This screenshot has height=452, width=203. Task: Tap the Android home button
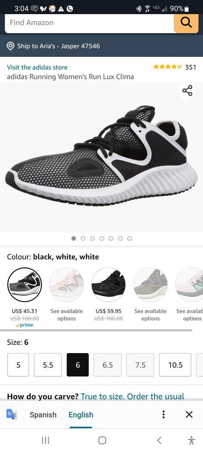point(102,440)
